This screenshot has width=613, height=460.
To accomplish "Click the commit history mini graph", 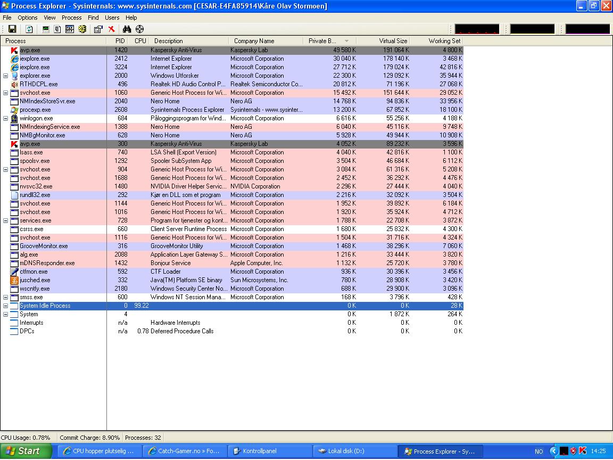I will (x=533, y=29).
